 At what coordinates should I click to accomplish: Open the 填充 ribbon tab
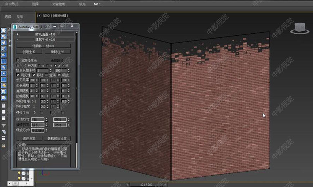(x=83, y=4)
